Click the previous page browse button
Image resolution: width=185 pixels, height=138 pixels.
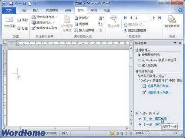point(131,115)
